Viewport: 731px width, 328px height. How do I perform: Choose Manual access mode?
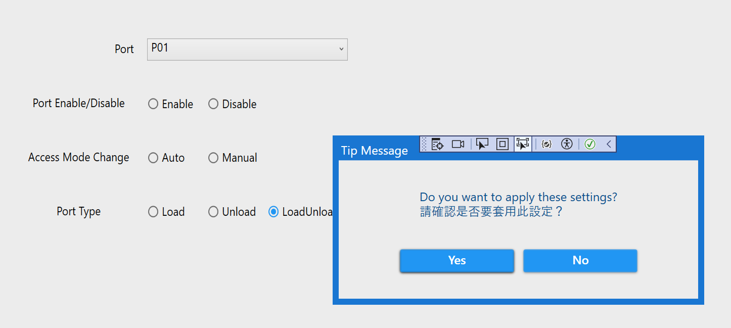[x=213, y=158]
